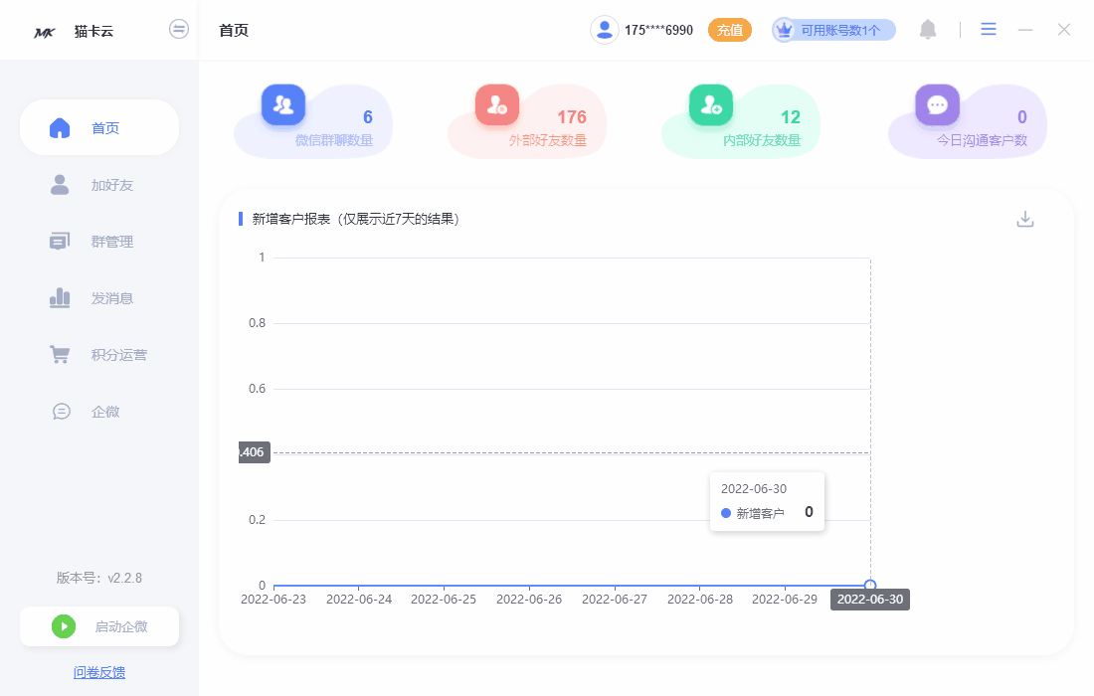
Task: Click the person icon beside 加好友
Action: tap(60, 185)
